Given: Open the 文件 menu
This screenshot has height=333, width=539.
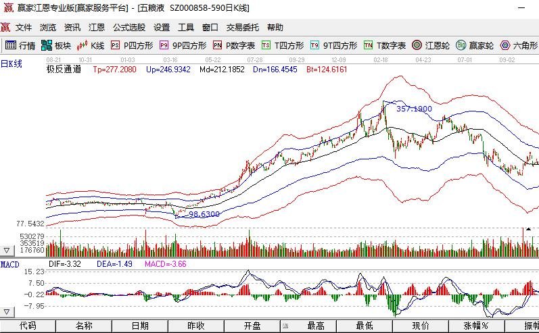Looking at the screenshot, I should [x=24, y=28].
